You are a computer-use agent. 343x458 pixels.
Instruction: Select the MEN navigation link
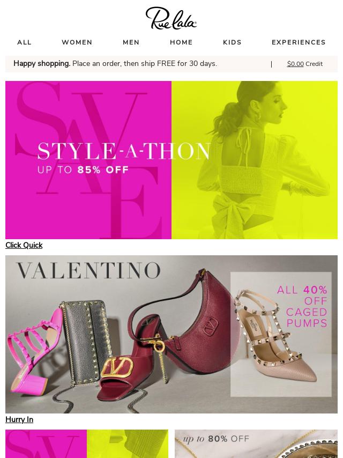pyautogui.click(x=131, y=42)
